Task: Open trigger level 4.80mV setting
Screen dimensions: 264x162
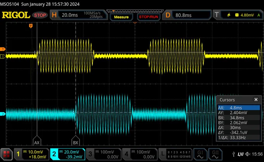Action: (x=247, y=15)
